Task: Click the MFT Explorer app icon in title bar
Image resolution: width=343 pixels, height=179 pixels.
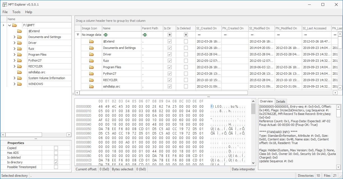Action: [x=4, y=4]
